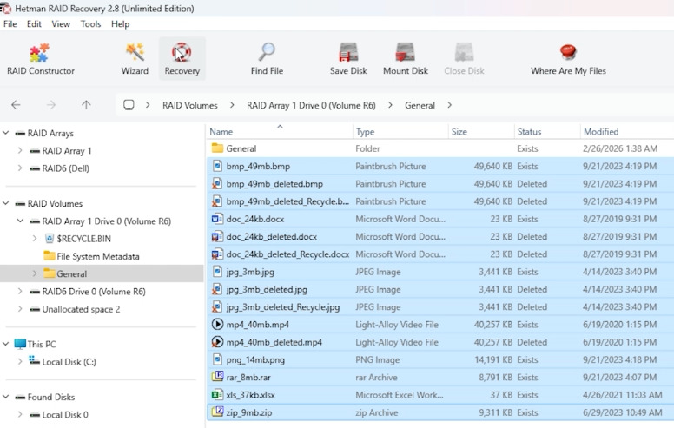The height and width of the screenshot is (428, 674).
Task: Expand the Local Disk 0 node
Action: pos(20,414)
